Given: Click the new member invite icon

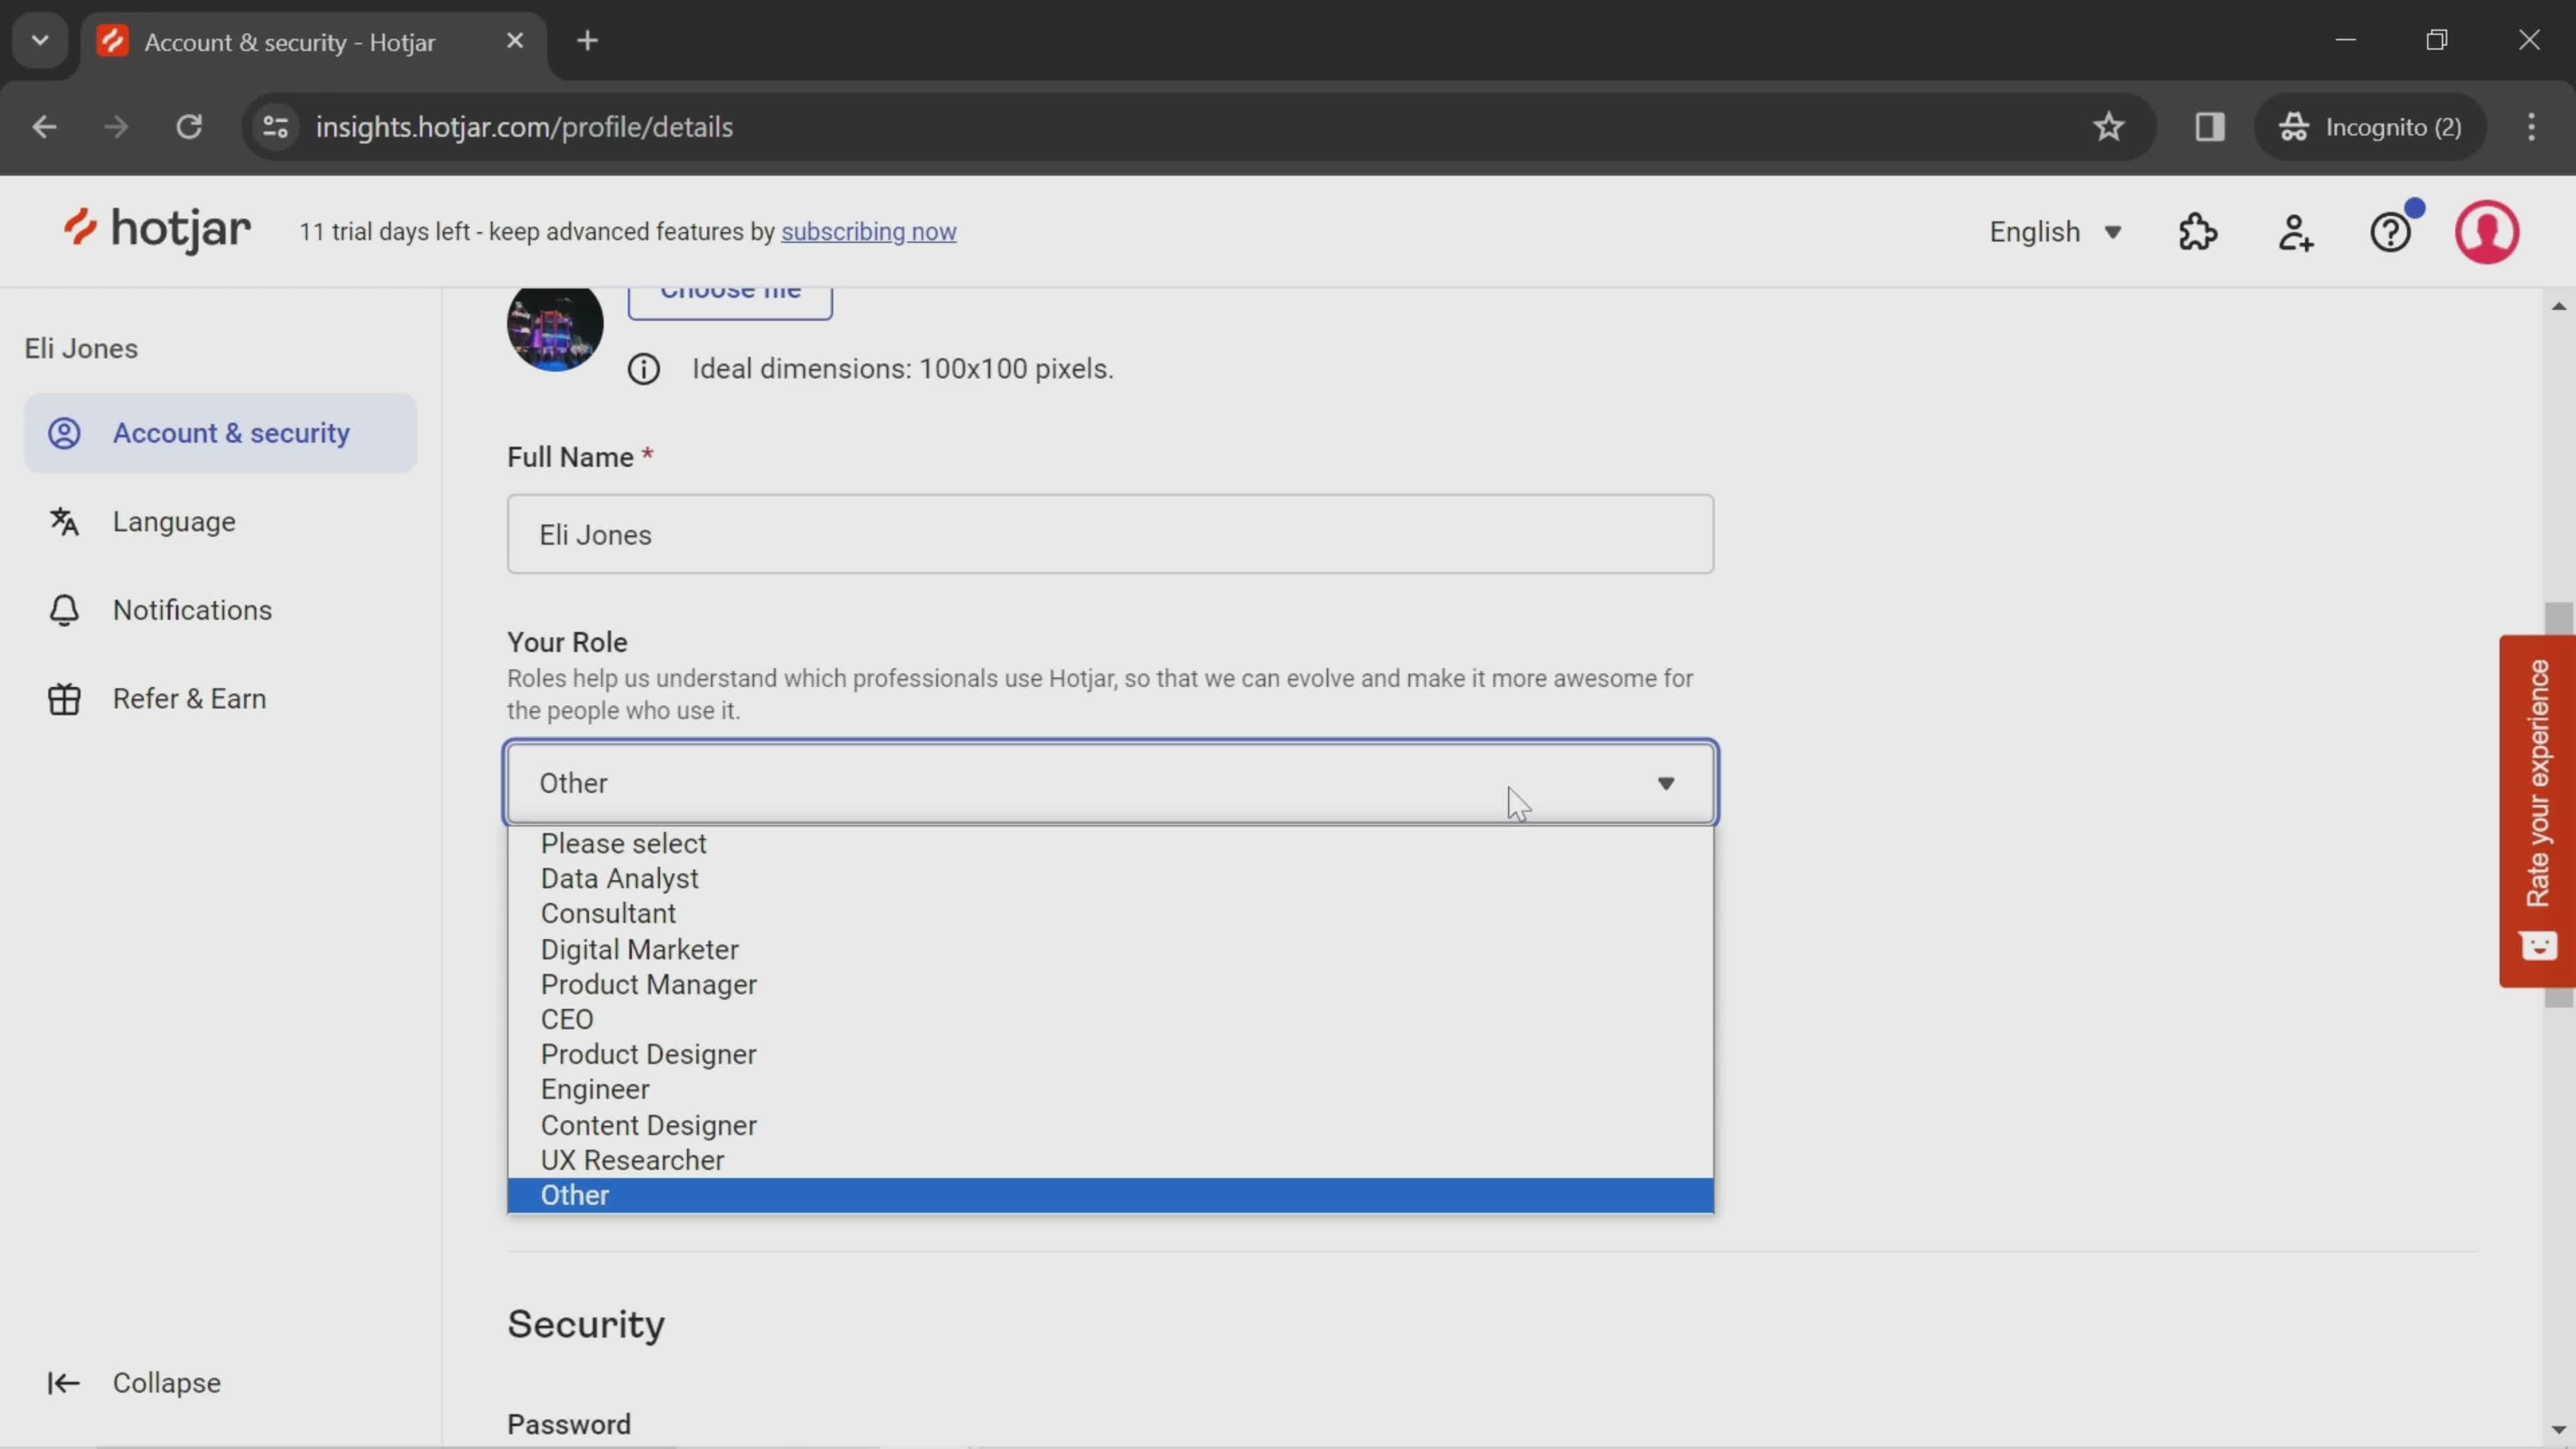Looking at the screenshot, I should tap(2298, 231).
